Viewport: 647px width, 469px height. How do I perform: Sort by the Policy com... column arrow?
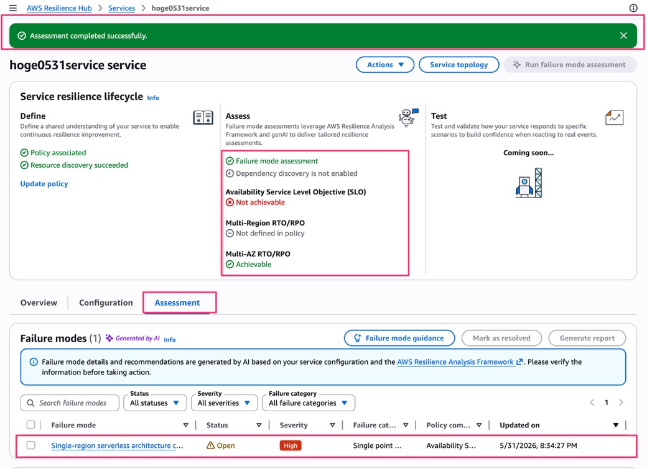[478, 425]
